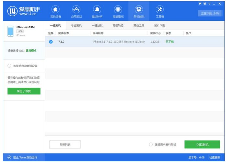The width and height of the screenshot is (226, 162).
Task: Click the 备份 / 恢复 green button
Action: (x=24, y=91)
